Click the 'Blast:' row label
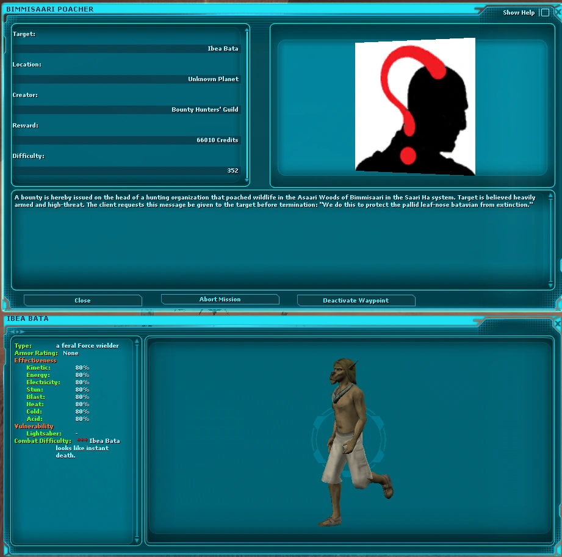The image size is (562, 557). [35, 397]
